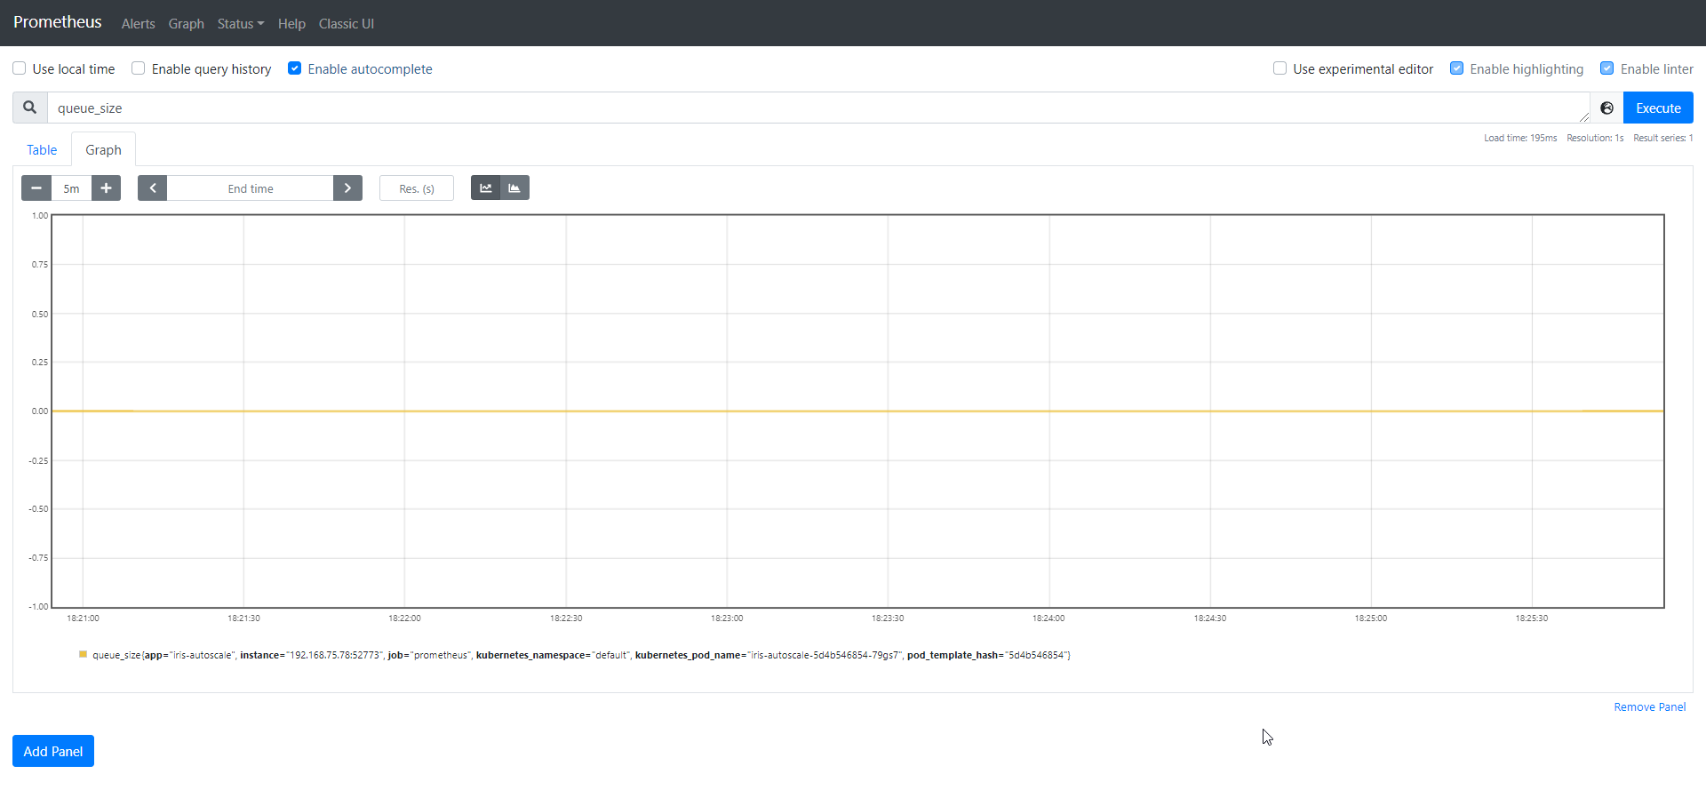Switch to stacked area chart mode

[x=514, y=188]
